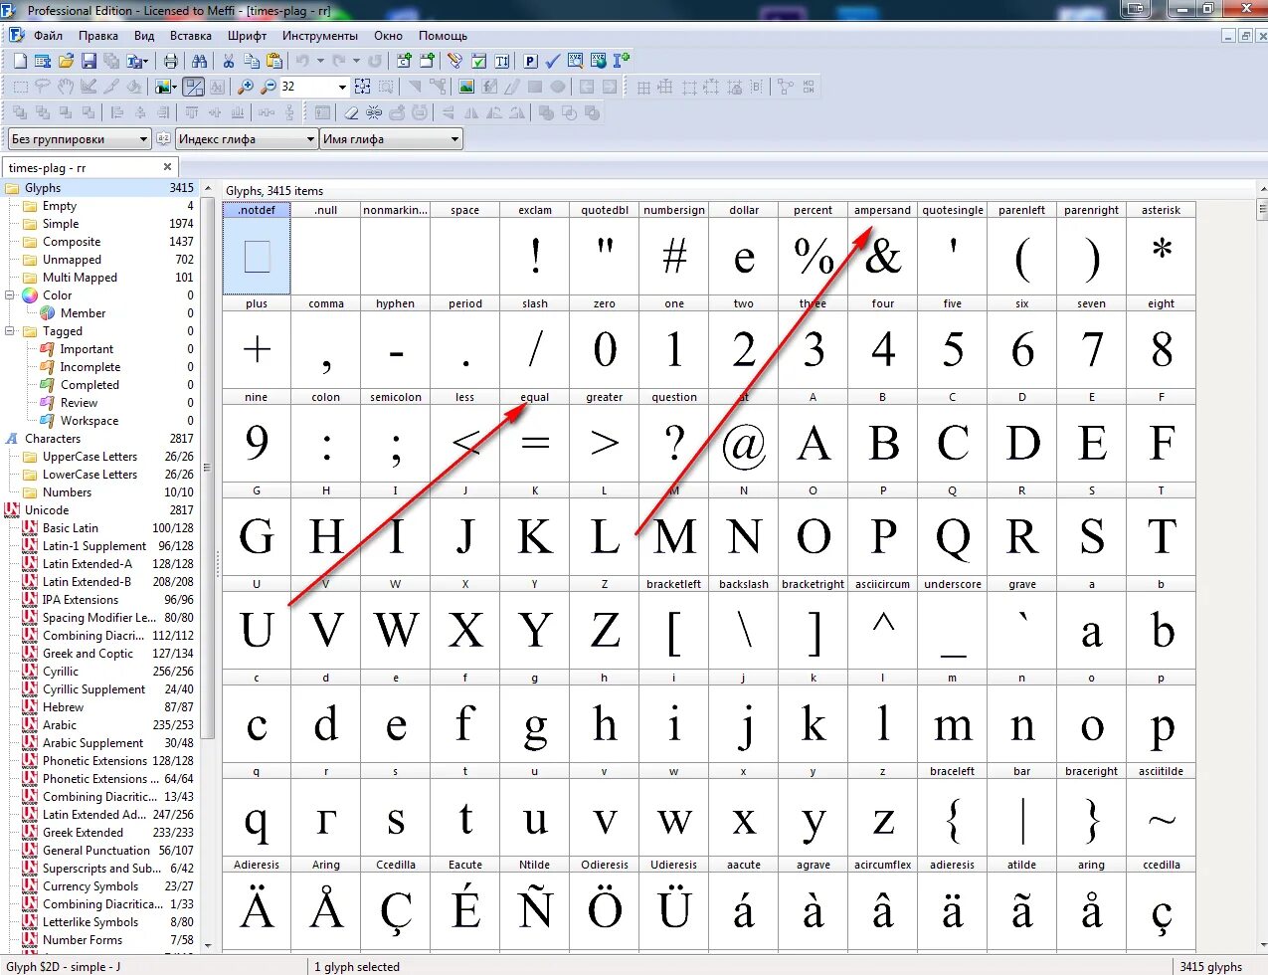This screenshot has height=975, width=1268.
Task: Select the asciitilde glyph cell
Action: coord(1162,809)
